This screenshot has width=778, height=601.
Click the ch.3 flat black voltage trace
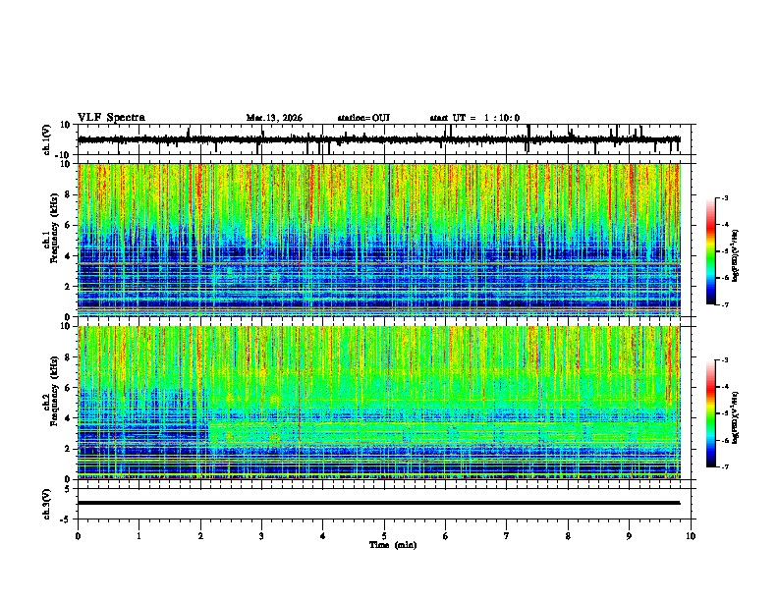(x=378, y=503)
